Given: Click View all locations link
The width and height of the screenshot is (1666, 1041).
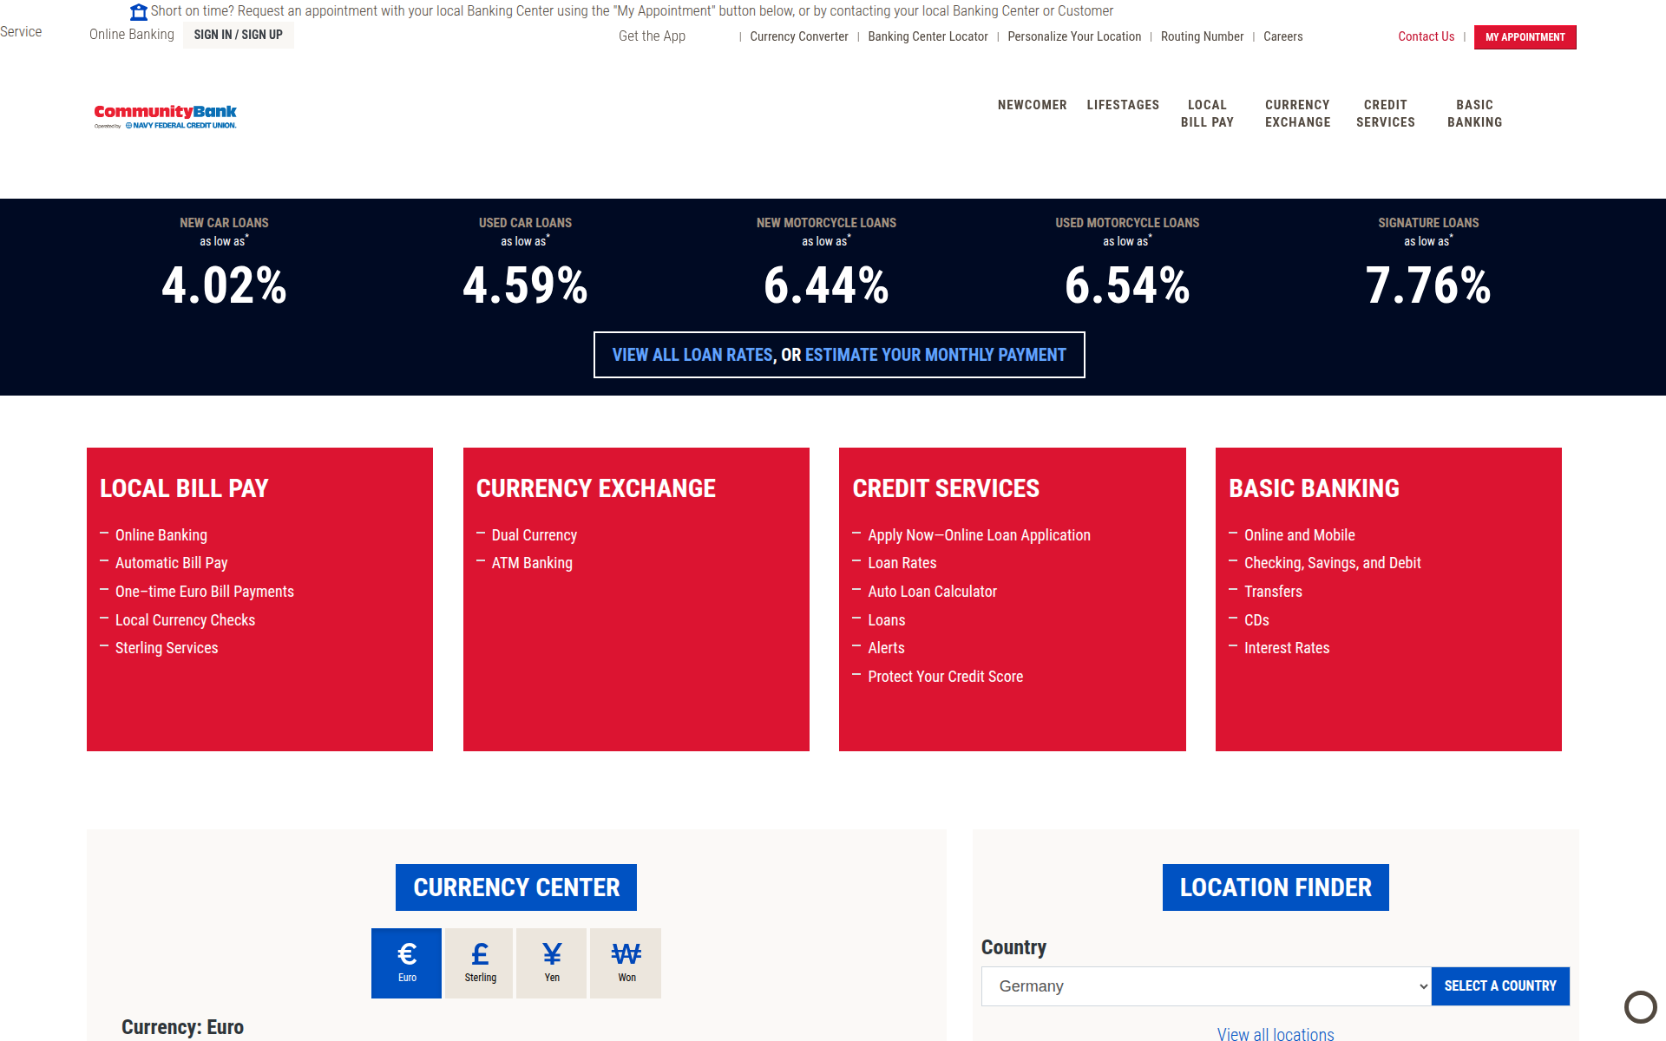Looking at the screenshot, I should coord(1275,1033).
